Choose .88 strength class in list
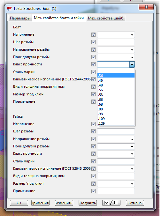The width and height of the screenshot is (162, 216). coord(116,109)
